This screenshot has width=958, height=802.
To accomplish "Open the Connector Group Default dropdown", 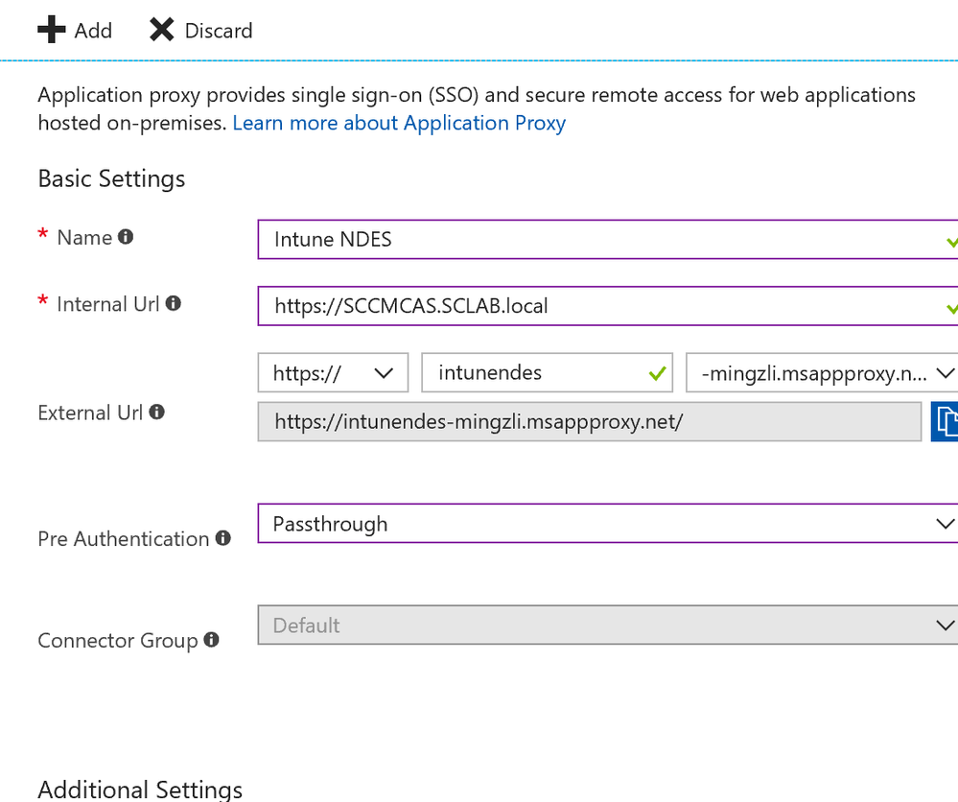I will click(x=606, y=625).
